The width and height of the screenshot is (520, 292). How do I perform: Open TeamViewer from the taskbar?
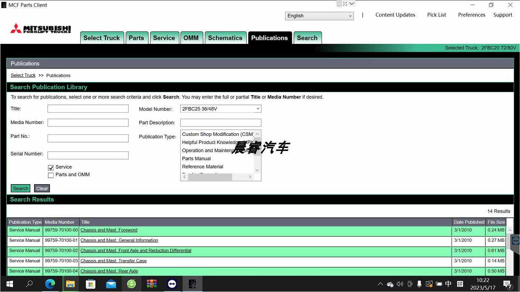tap(172, 284)
